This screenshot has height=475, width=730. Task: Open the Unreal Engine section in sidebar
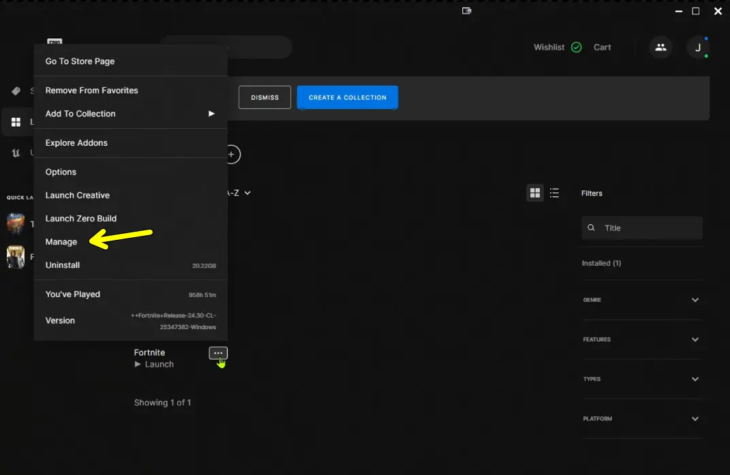[x=15, y=153]
